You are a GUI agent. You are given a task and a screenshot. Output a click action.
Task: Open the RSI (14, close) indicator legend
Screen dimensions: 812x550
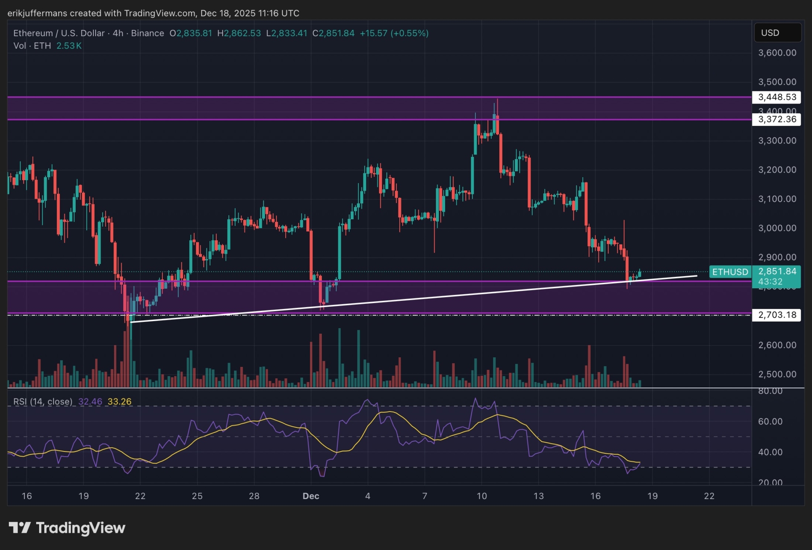point(43,401)
